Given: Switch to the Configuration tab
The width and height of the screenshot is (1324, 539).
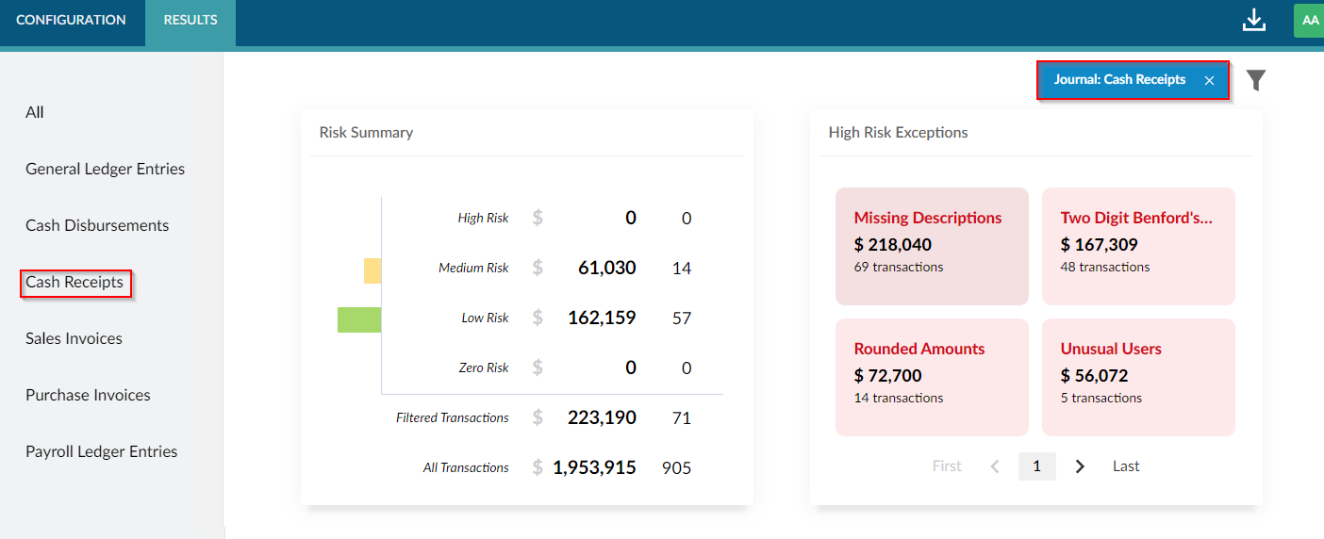Looking at the screenshot, I should pyautogui.click(x=71, y=20).
